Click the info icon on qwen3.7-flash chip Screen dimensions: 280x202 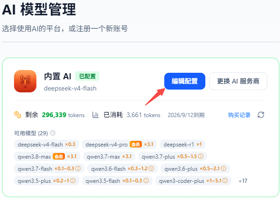(78, 168)
